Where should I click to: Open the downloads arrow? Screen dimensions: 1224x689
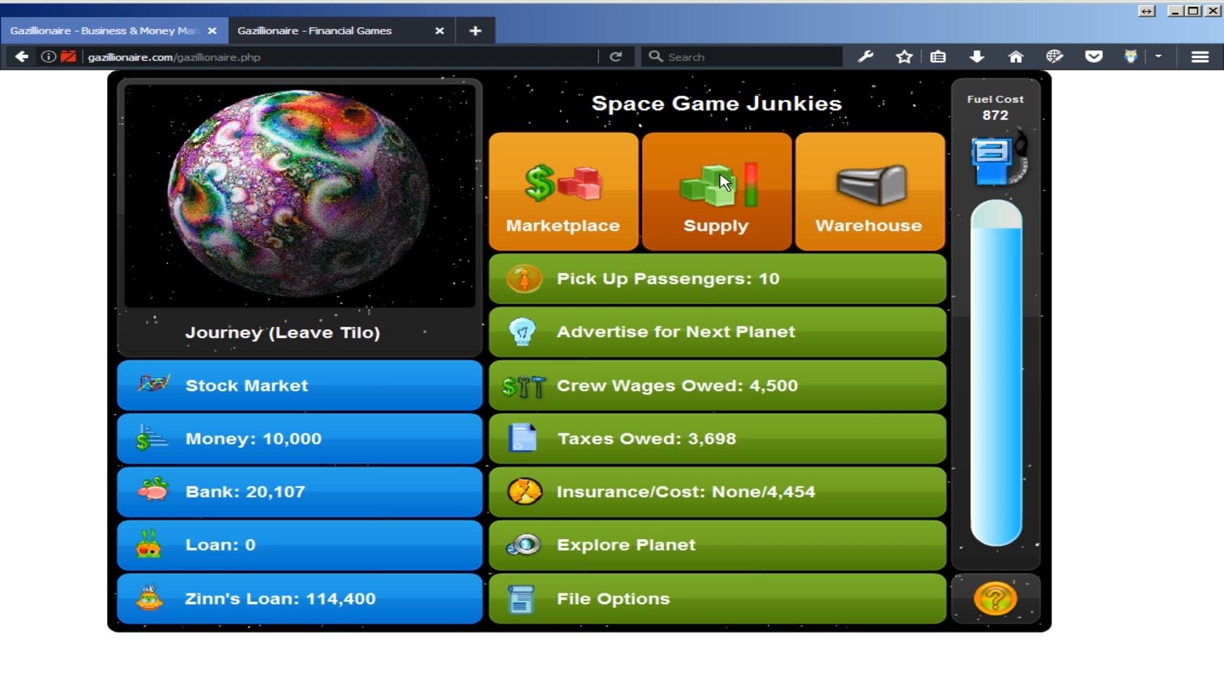[977, 57]
